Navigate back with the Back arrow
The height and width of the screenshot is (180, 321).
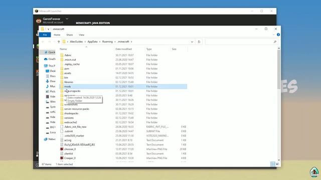point(43,41)
